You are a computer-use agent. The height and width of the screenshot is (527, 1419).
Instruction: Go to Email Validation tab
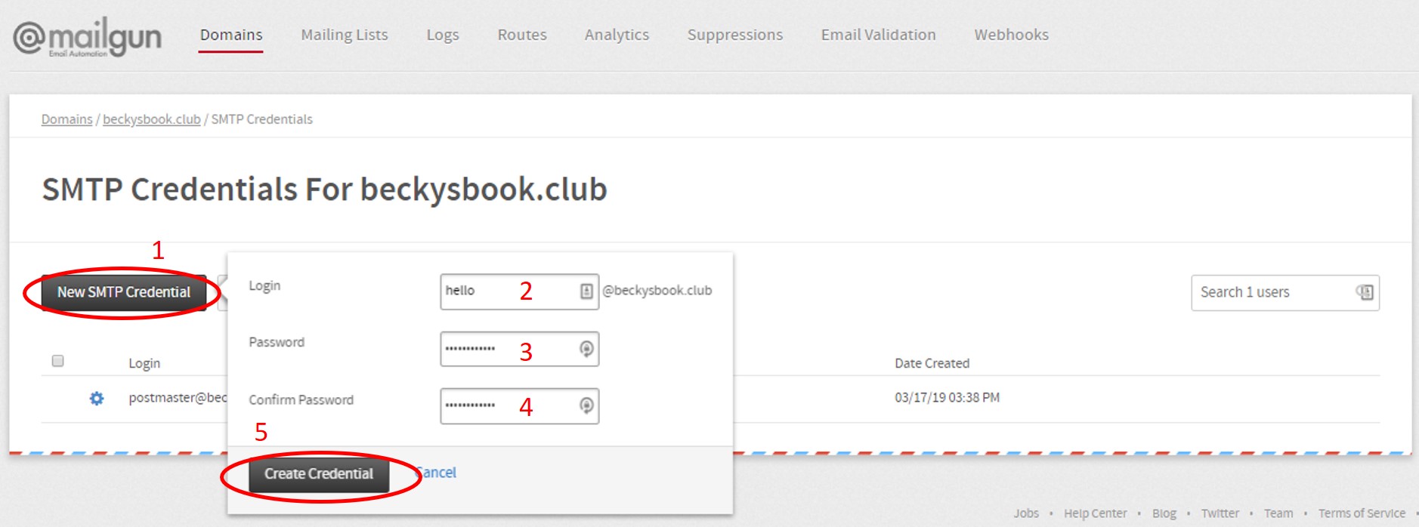pyautogui.click(x=879, y=35)
